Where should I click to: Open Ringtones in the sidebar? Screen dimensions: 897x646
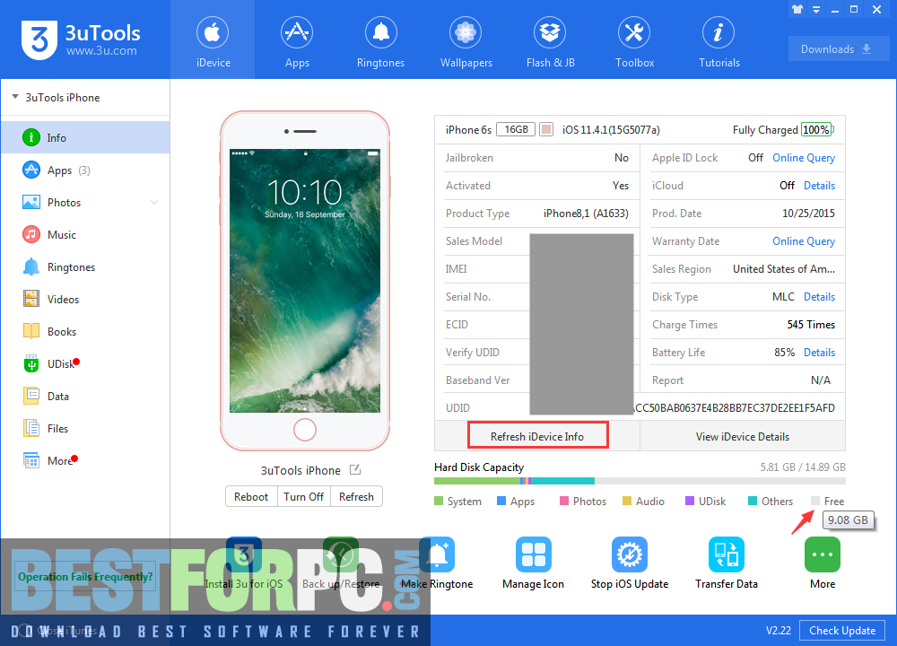pyautogui.click(x=85, y=266)
